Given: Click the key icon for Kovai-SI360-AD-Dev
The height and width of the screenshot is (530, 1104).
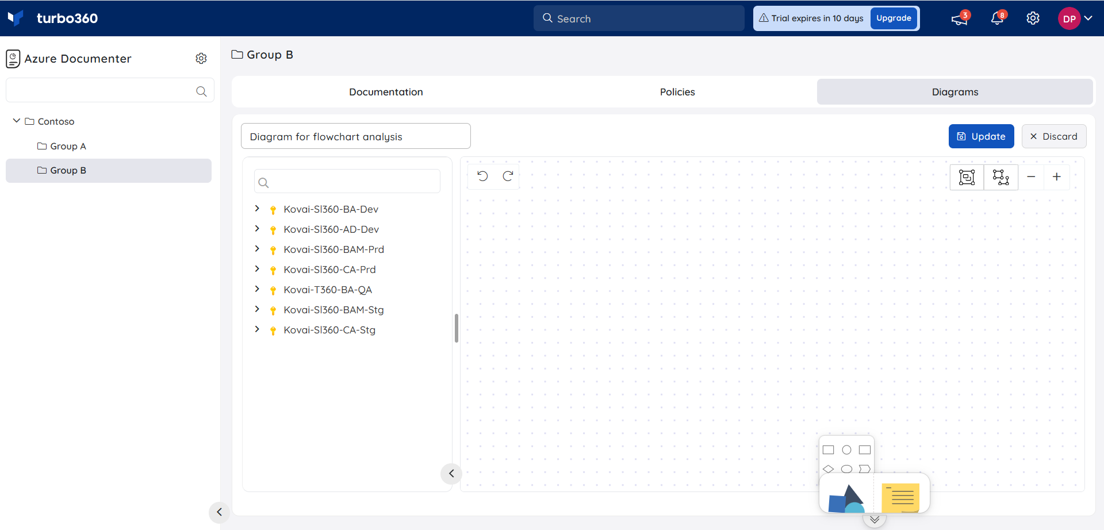Looking at the screenshot, I should [273, 230].
